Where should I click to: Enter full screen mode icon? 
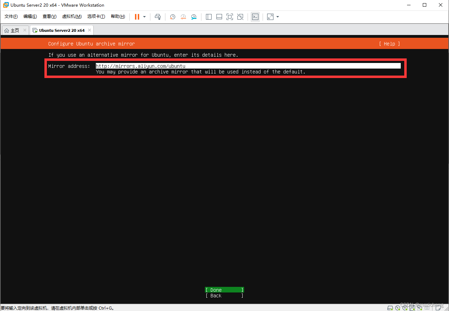click(x=230, y=17)
